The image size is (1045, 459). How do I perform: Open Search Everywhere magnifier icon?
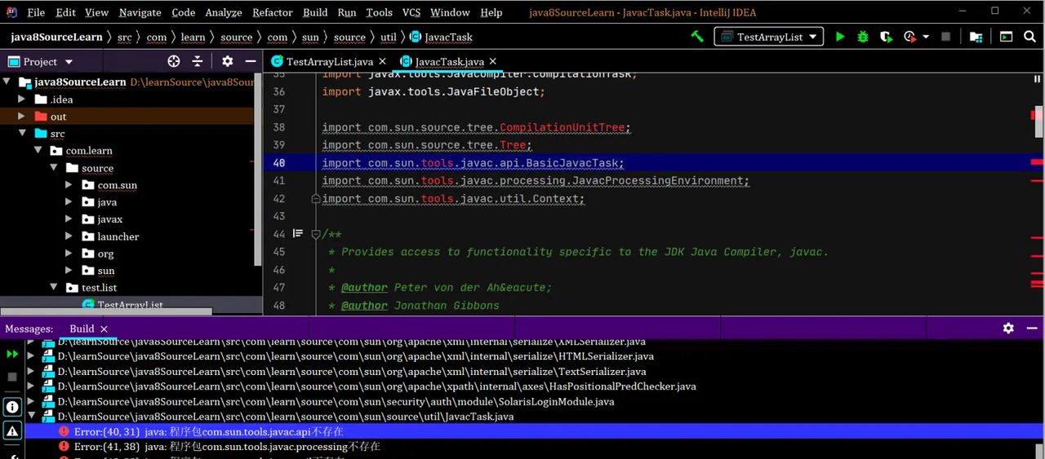[x=1029, y=37]
